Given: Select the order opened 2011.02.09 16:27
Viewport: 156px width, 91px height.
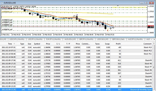Looking at the screenshot, I should click(x=76, y=77).
